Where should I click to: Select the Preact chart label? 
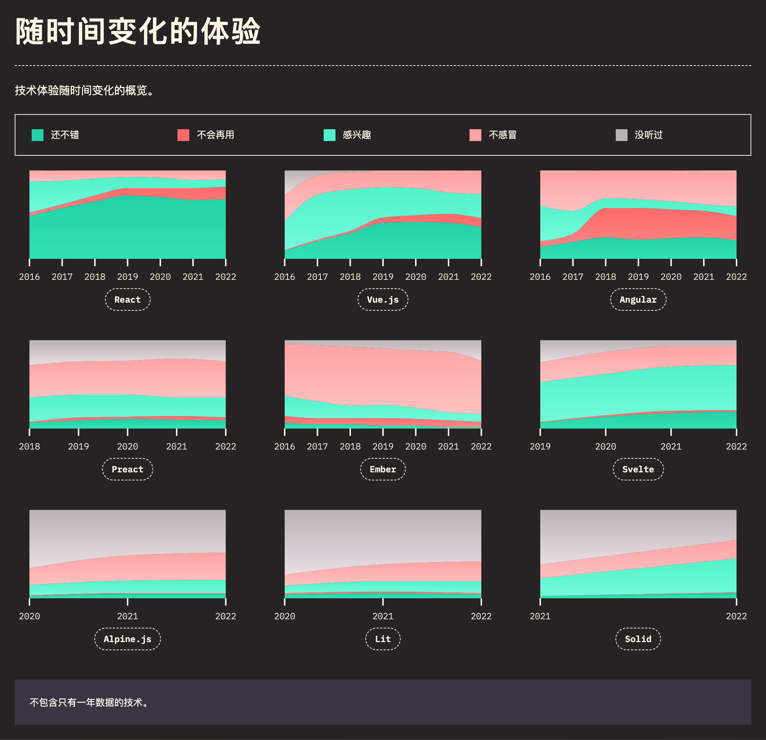point(127,469)
